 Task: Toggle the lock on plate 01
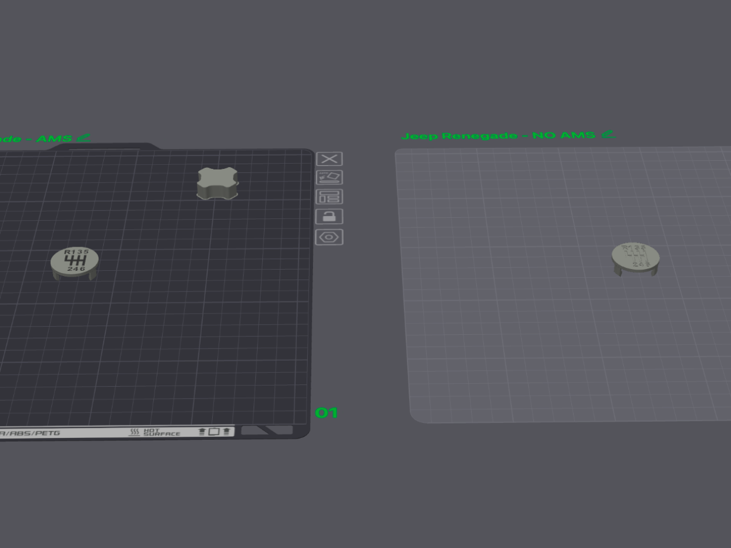(x=329, y=217)
